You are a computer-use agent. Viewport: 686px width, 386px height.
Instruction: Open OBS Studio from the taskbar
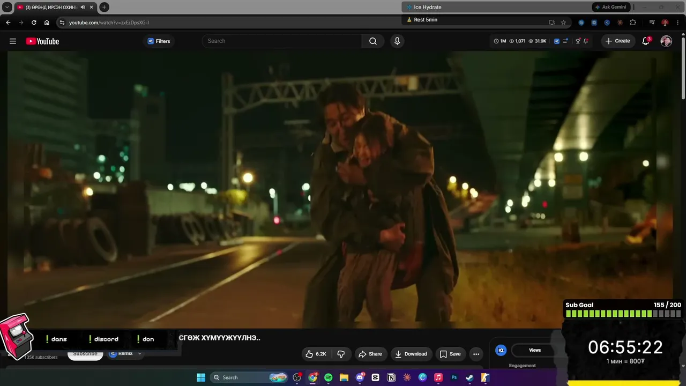click(297, 377)
